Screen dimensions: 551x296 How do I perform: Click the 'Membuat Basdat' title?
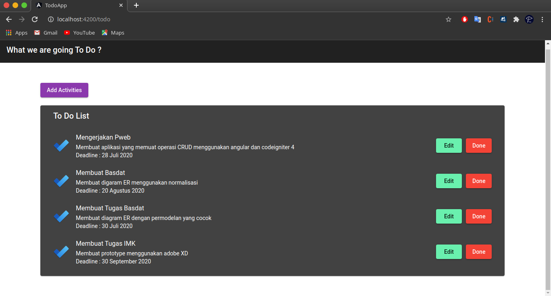[100, 173]
